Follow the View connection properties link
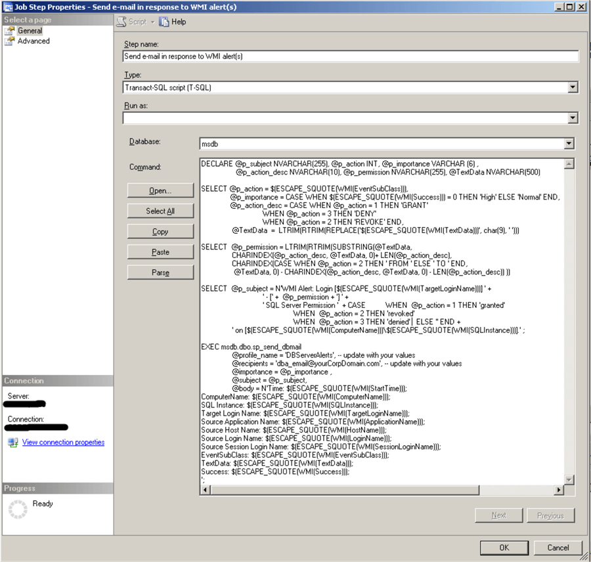This screenshot has width=591, height=562. coord(63,442)
